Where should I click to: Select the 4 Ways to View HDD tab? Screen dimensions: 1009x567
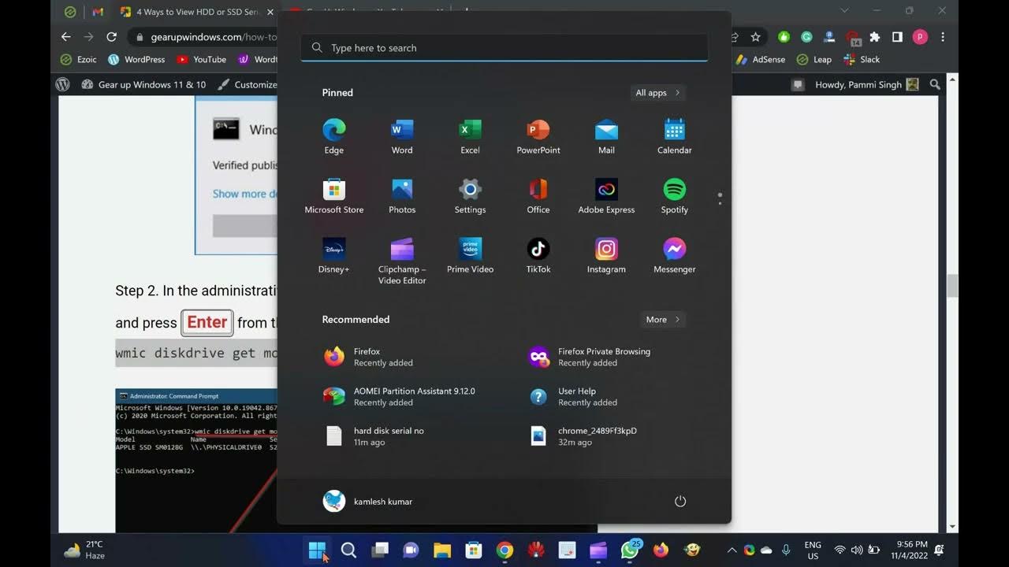coord(195,12)
